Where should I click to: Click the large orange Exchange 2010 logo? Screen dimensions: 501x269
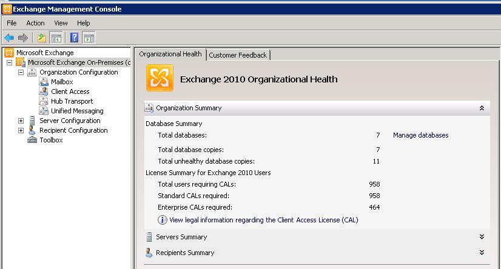tap(160, 78)
